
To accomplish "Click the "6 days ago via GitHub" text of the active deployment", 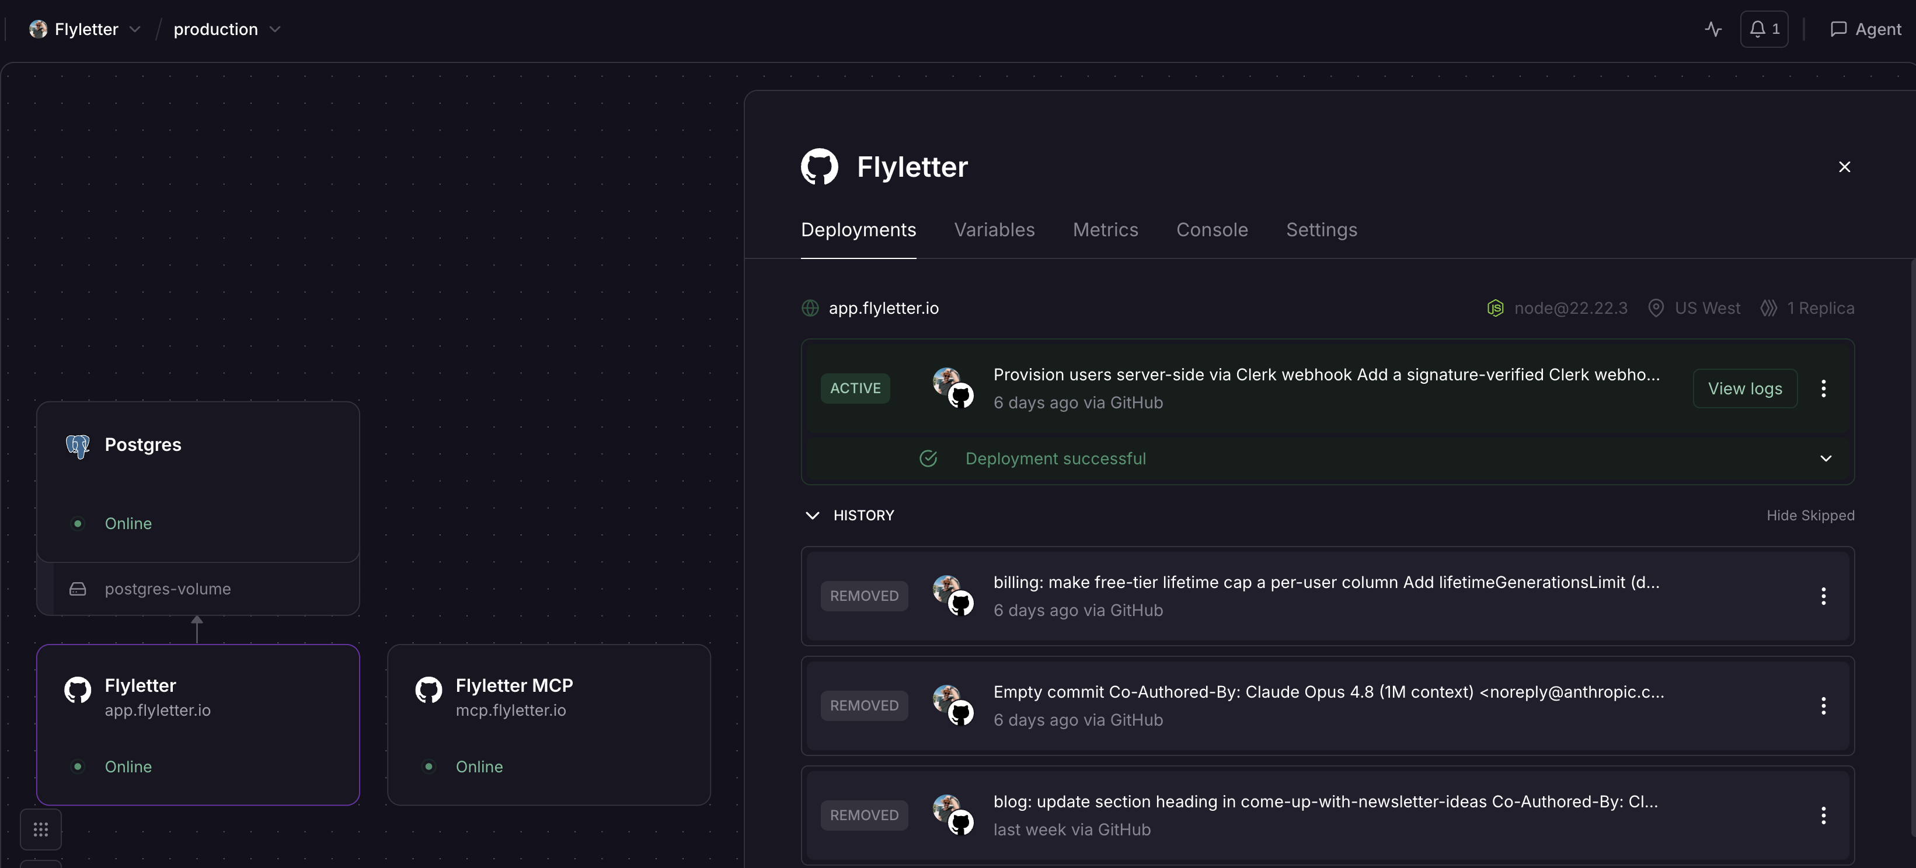I will pyautogui.click(x=1078, y=402).
